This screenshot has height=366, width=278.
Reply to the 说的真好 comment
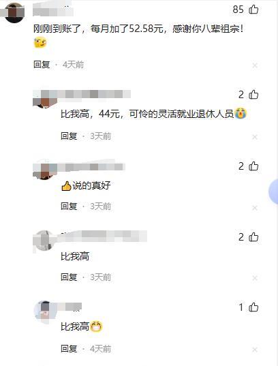tap(69, 206)
